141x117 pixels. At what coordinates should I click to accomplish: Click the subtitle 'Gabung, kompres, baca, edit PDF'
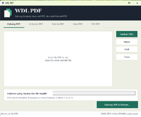pos(41,16)
